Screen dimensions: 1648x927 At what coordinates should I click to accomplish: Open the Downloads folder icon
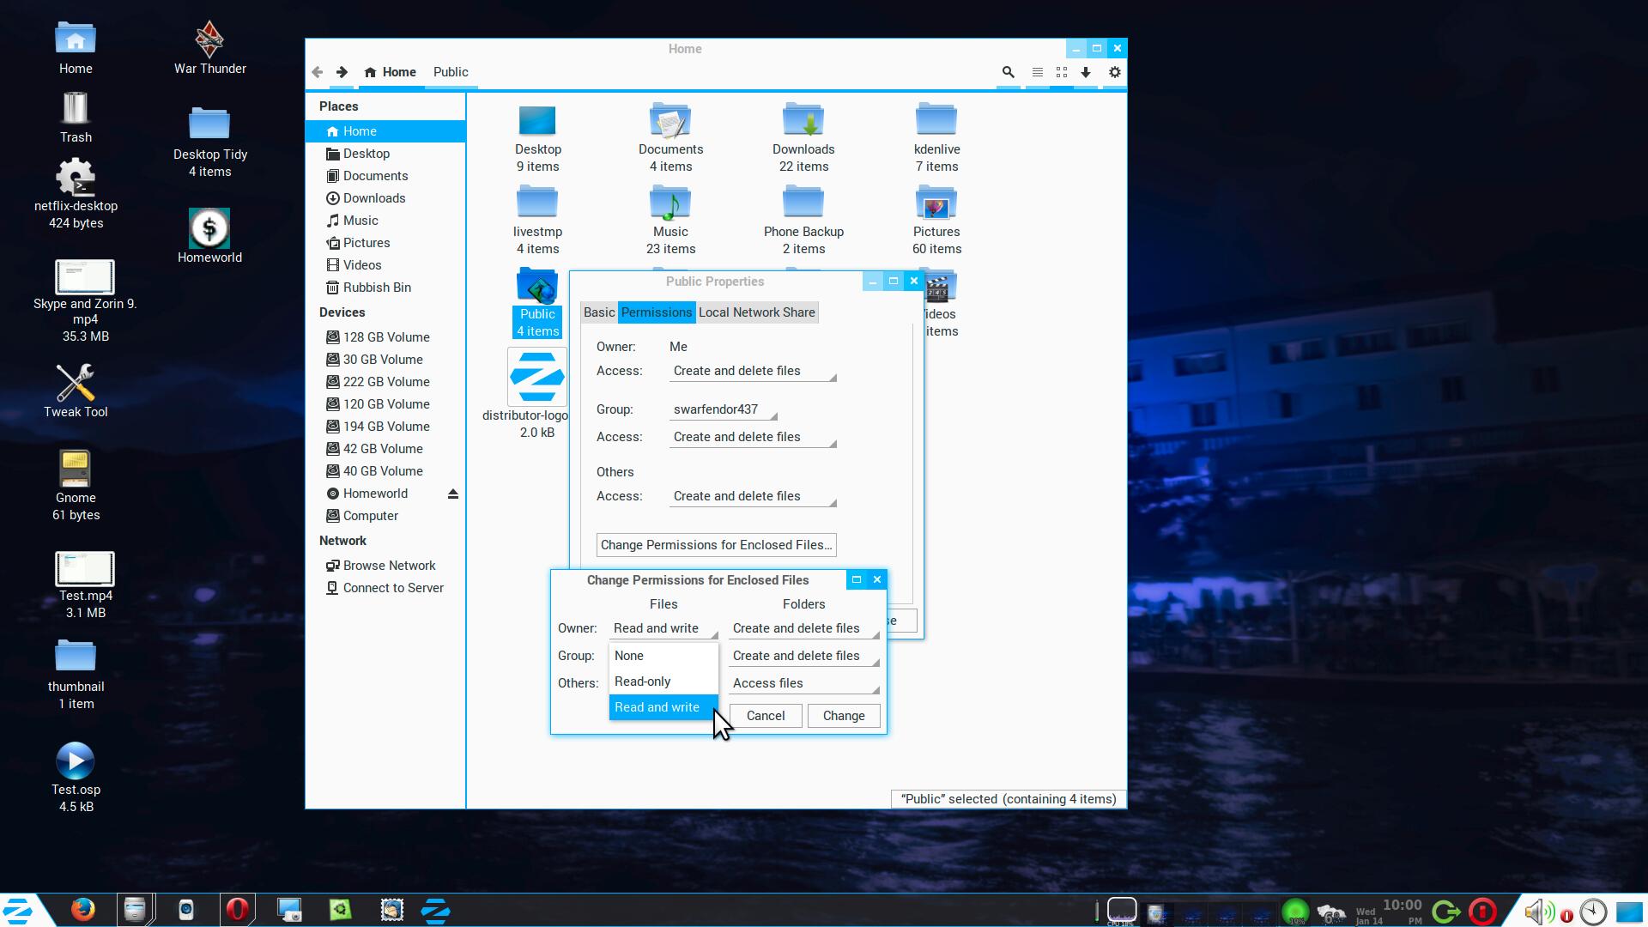coord(803,121)
